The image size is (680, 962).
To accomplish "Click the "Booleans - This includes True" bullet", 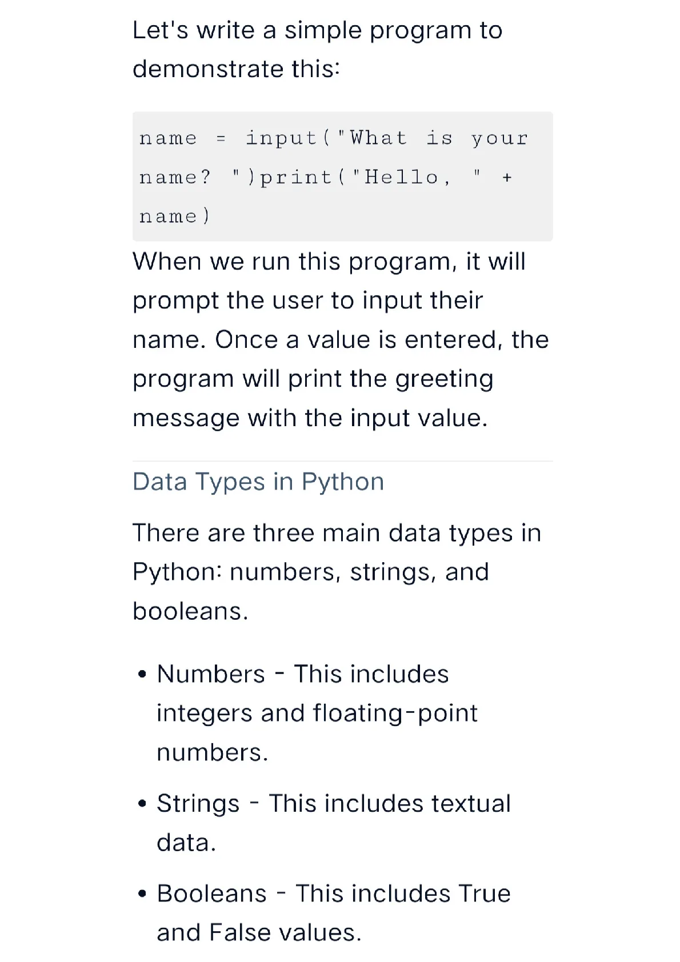I will (x=334, y=893).
